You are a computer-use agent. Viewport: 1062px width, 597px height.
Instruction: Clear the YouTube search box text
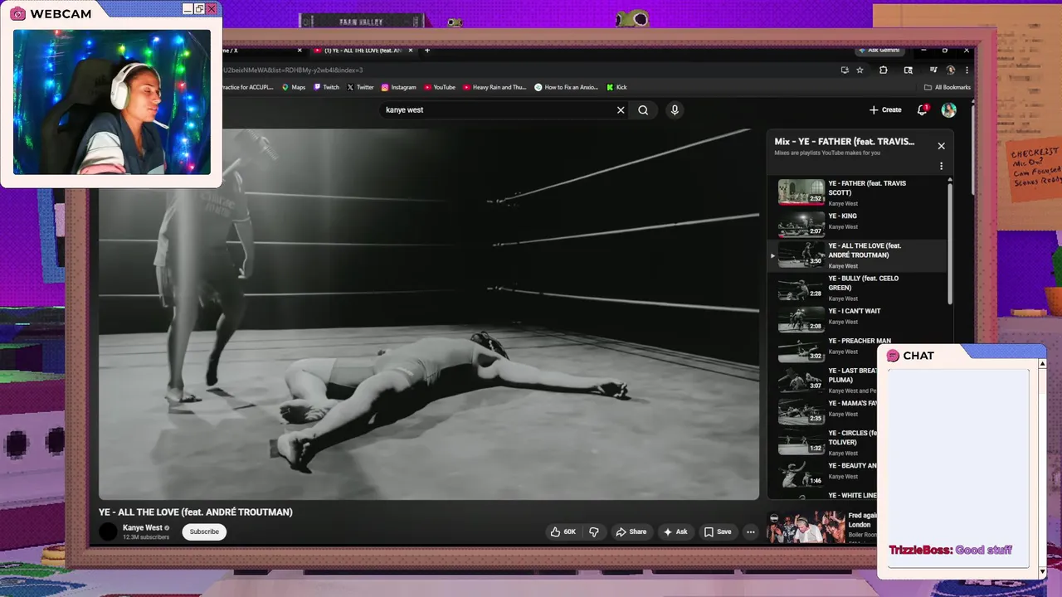(621, 109)
